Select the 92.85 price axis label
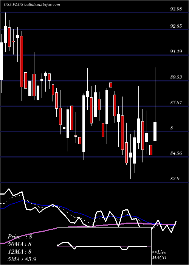The height and width of the screenshot is (265, 189). [x=176, y=26]
